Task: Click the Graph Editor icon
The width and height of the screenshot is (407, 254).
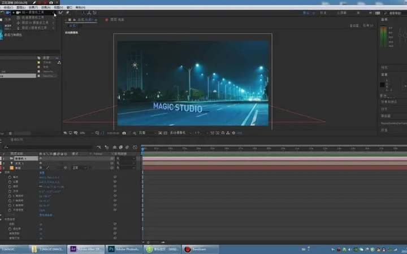Action: 135,147
